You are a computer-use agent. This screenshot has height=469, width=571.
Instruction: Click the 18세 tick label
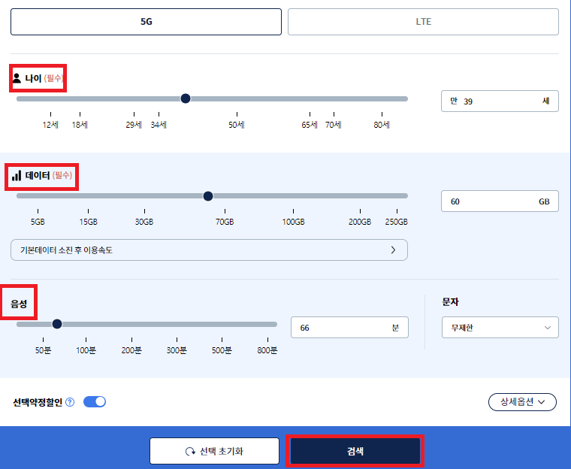click(x=80, y=125)
